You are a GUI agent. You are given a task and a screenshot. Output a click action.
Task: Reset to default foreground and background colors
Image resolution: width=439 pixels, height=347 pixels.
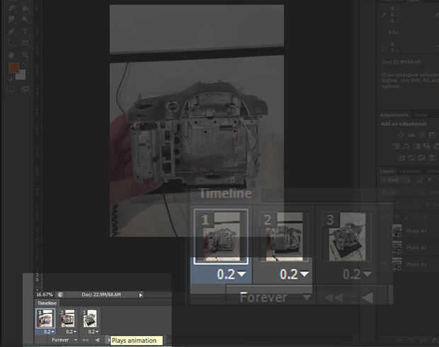(x=11, y=77)
